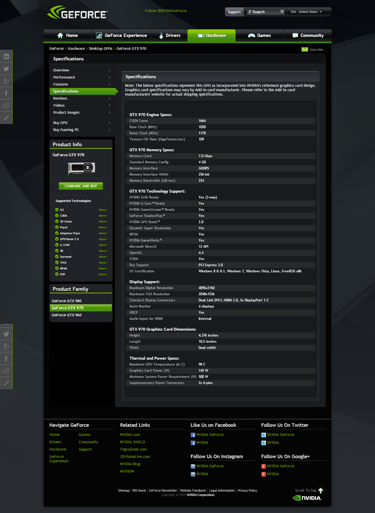Expand the Buy Gaming PC chevron

(110, 130)
